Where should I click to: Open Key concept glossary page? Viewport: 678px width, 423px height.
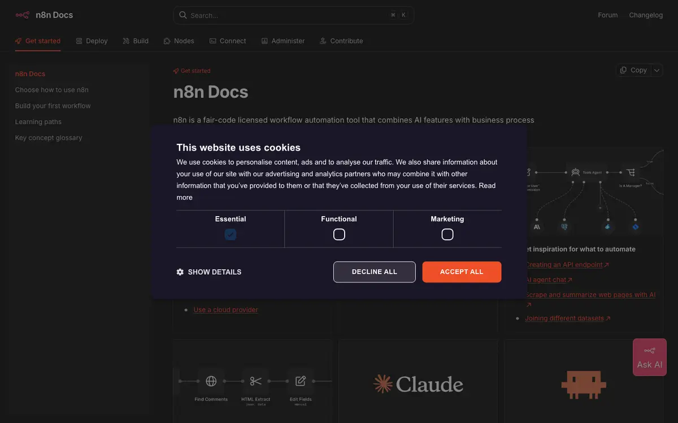(49, 138)
